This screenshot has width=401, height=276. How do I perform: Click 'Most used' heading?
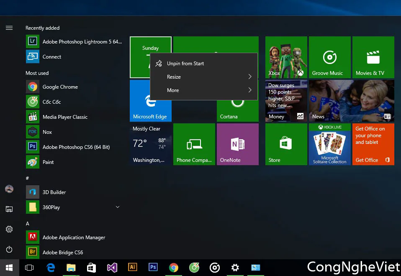pos(37,73)
